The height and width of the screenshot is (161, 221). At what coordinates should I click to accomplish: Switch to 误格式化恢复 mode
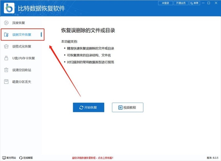(x=21, y=46)
